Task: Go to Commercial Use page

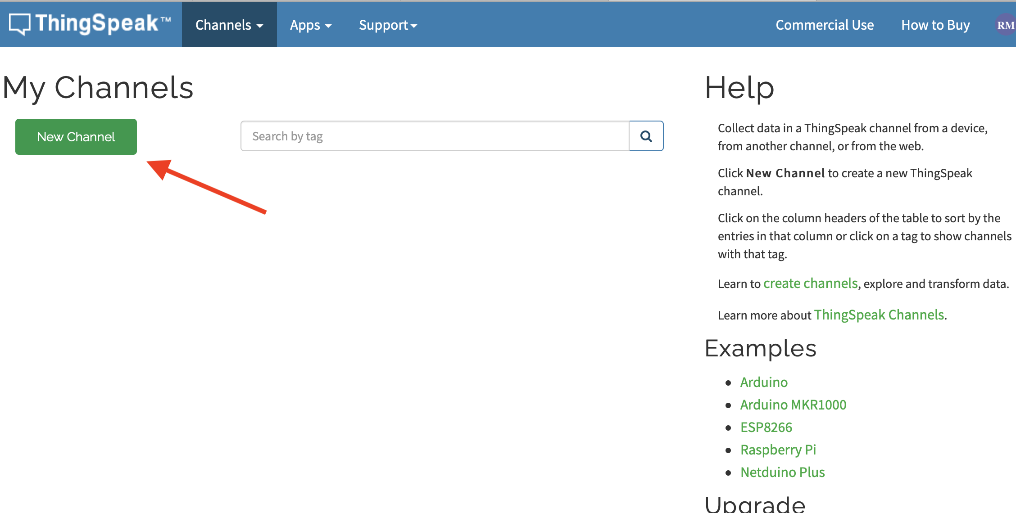Action: coord(824,25)
